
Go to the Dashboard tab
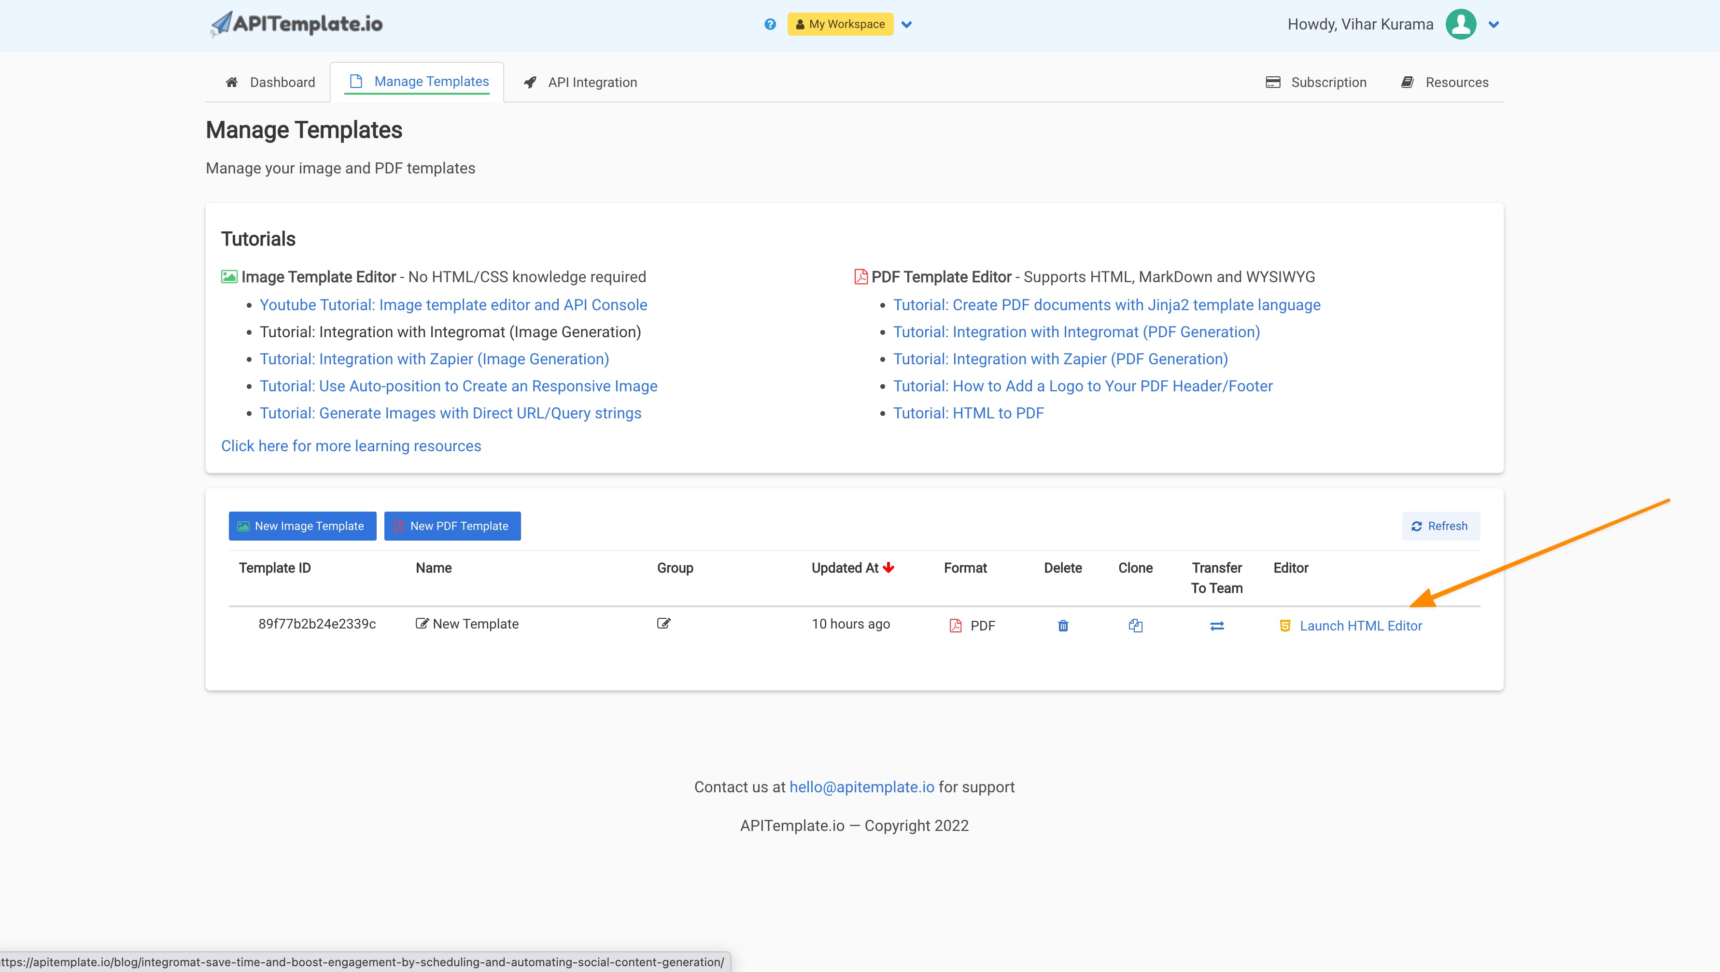click(270, 82)
